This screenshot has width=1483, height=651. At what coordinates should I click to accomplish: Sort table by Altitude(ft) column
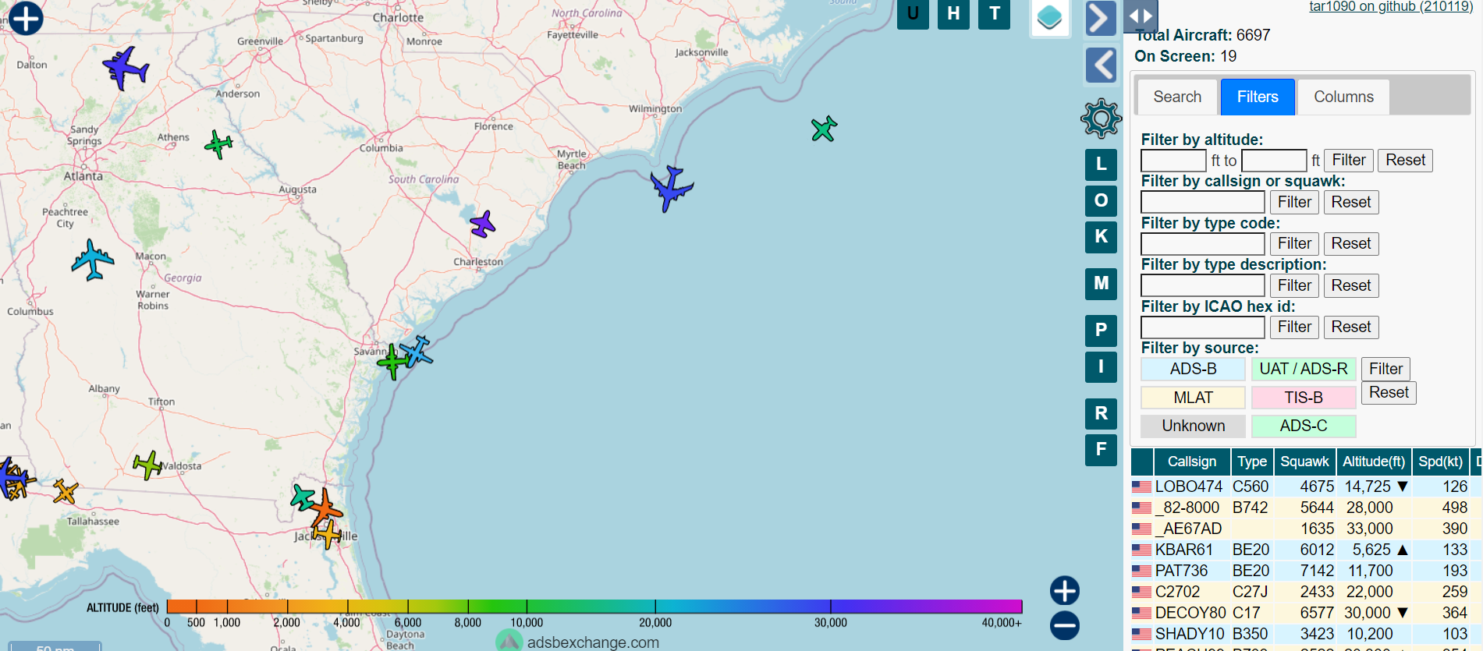(x=1374, y=462)
